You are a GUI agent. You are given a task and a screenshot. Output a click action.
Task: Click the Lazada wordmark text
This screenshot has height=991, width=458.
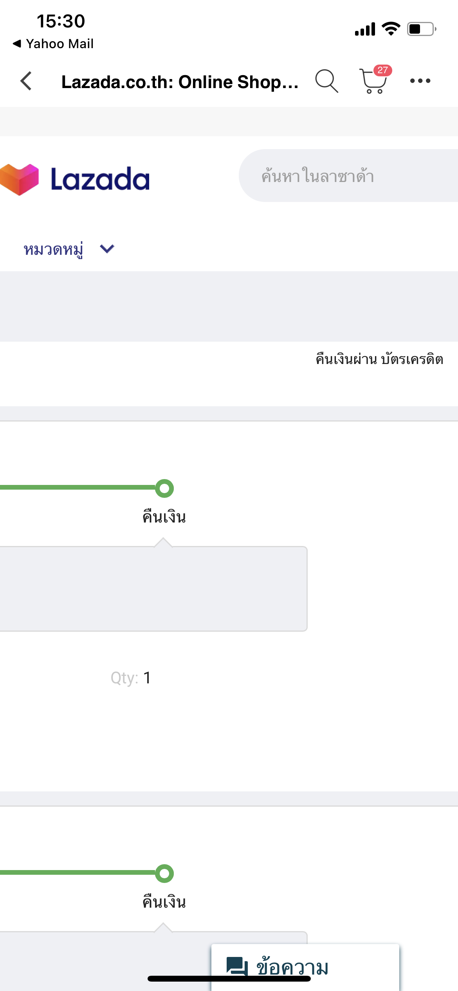click(100, 179)
